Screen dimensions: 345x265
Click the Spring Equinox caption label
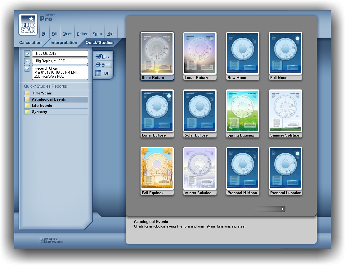click(x=241, y=135)
